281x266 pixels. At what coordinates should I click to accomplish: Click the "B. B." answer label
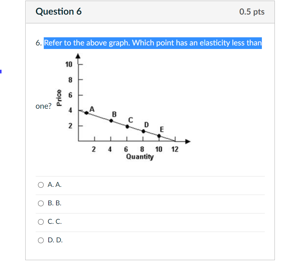54,204
